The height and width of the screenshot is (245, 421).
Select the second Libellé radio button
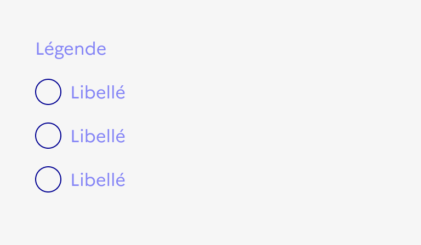pyautogui.click(x=48, y=136)
